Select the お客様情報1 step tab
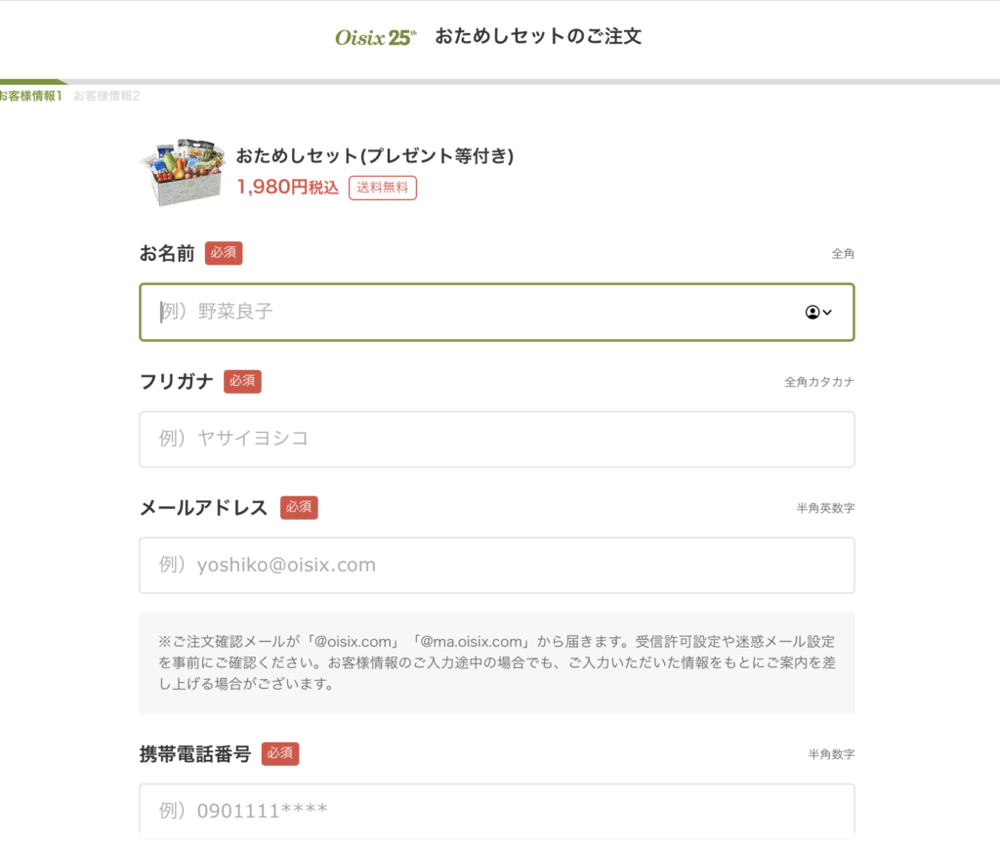This screenshot has width=1000, height=847. [31, 96]
